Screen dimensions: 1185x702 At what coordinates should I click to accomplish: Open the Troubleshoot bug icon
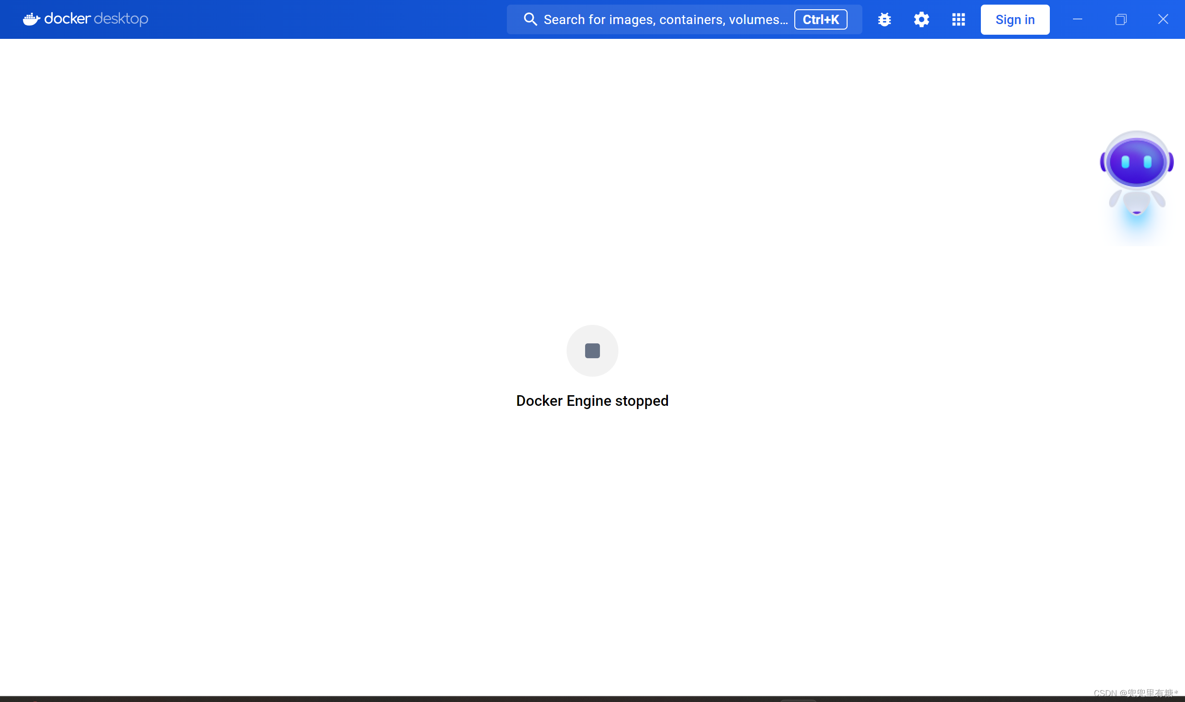click(884, 19)
